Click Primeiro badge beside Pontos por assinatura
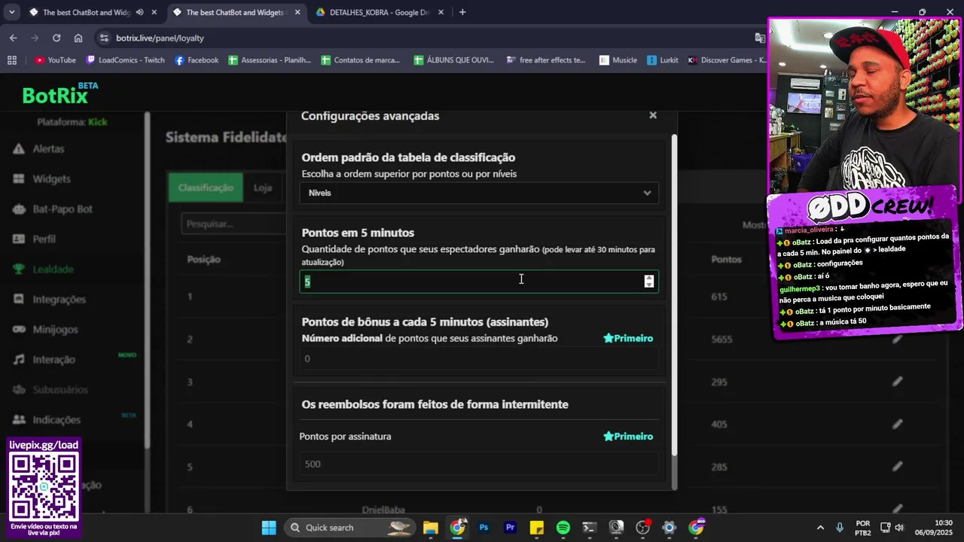Viewport: 964px width, 542px height. coord(628,437)
